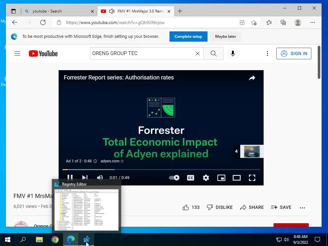Enter full screen mode
The image size is (328, 246).
click(x=252, y=177)
